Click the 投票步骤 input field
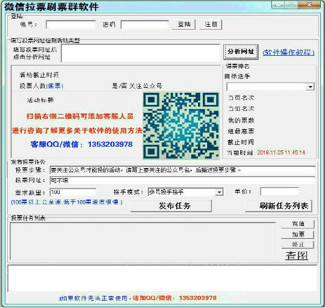Image resolution: width=325 pixels, height=308 pixels. click(183, 170)
